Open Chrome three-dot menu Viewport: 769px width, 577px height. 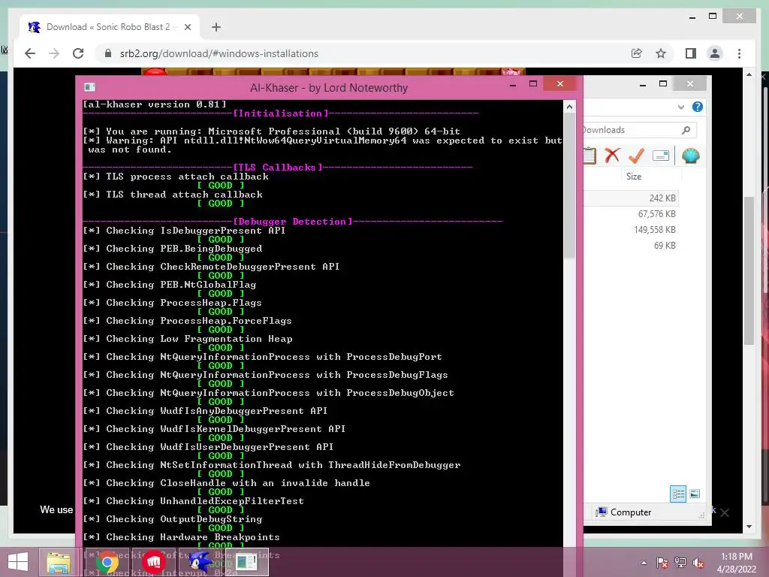click(739, 53)
